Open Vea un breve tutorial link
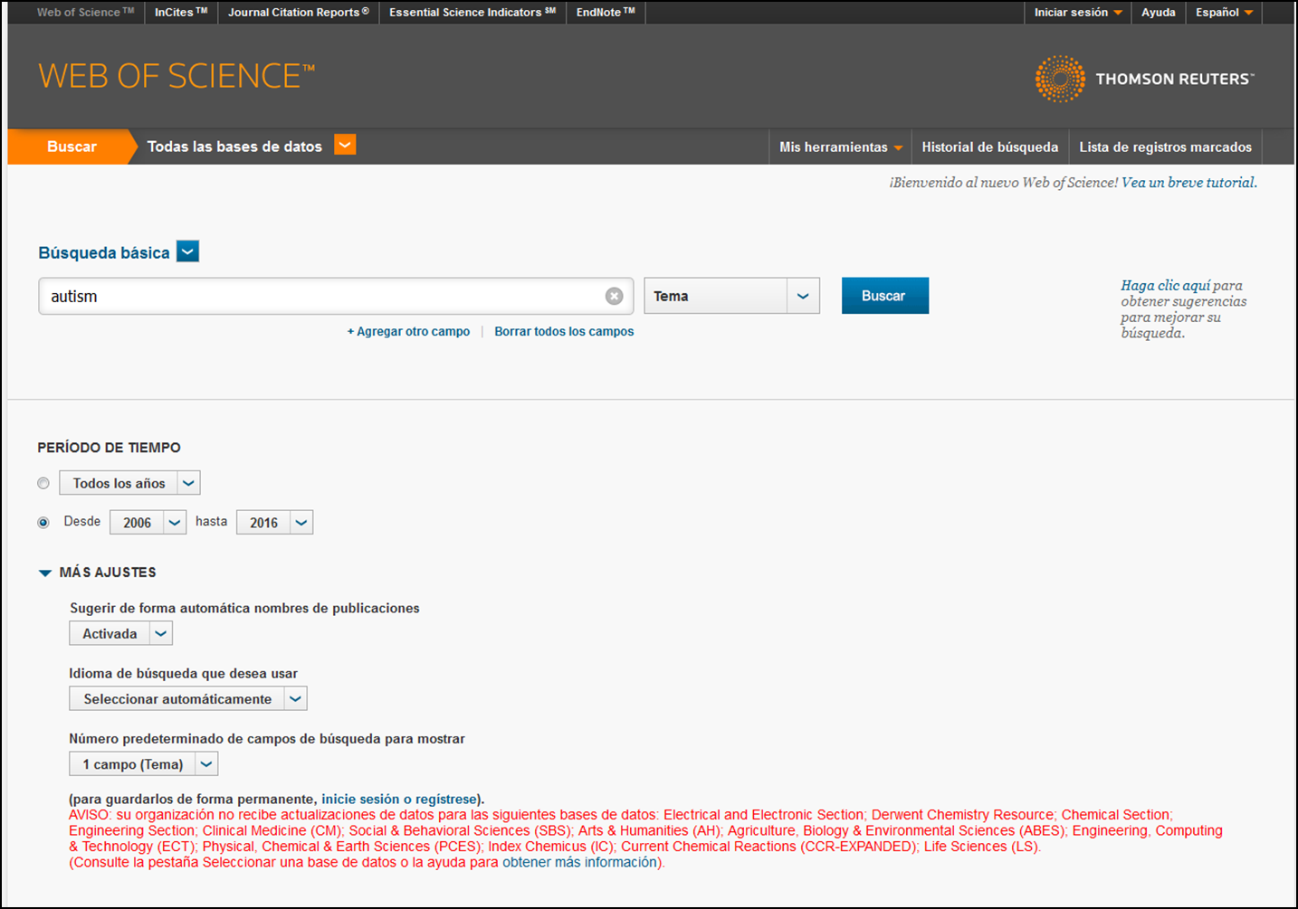The height and width of the screenshot is (909, 1298). click(x=1188, y=183)
